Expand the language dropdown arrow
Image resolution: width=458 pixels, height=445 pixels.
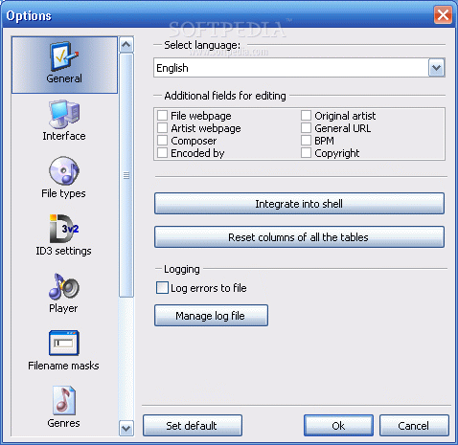436,68
